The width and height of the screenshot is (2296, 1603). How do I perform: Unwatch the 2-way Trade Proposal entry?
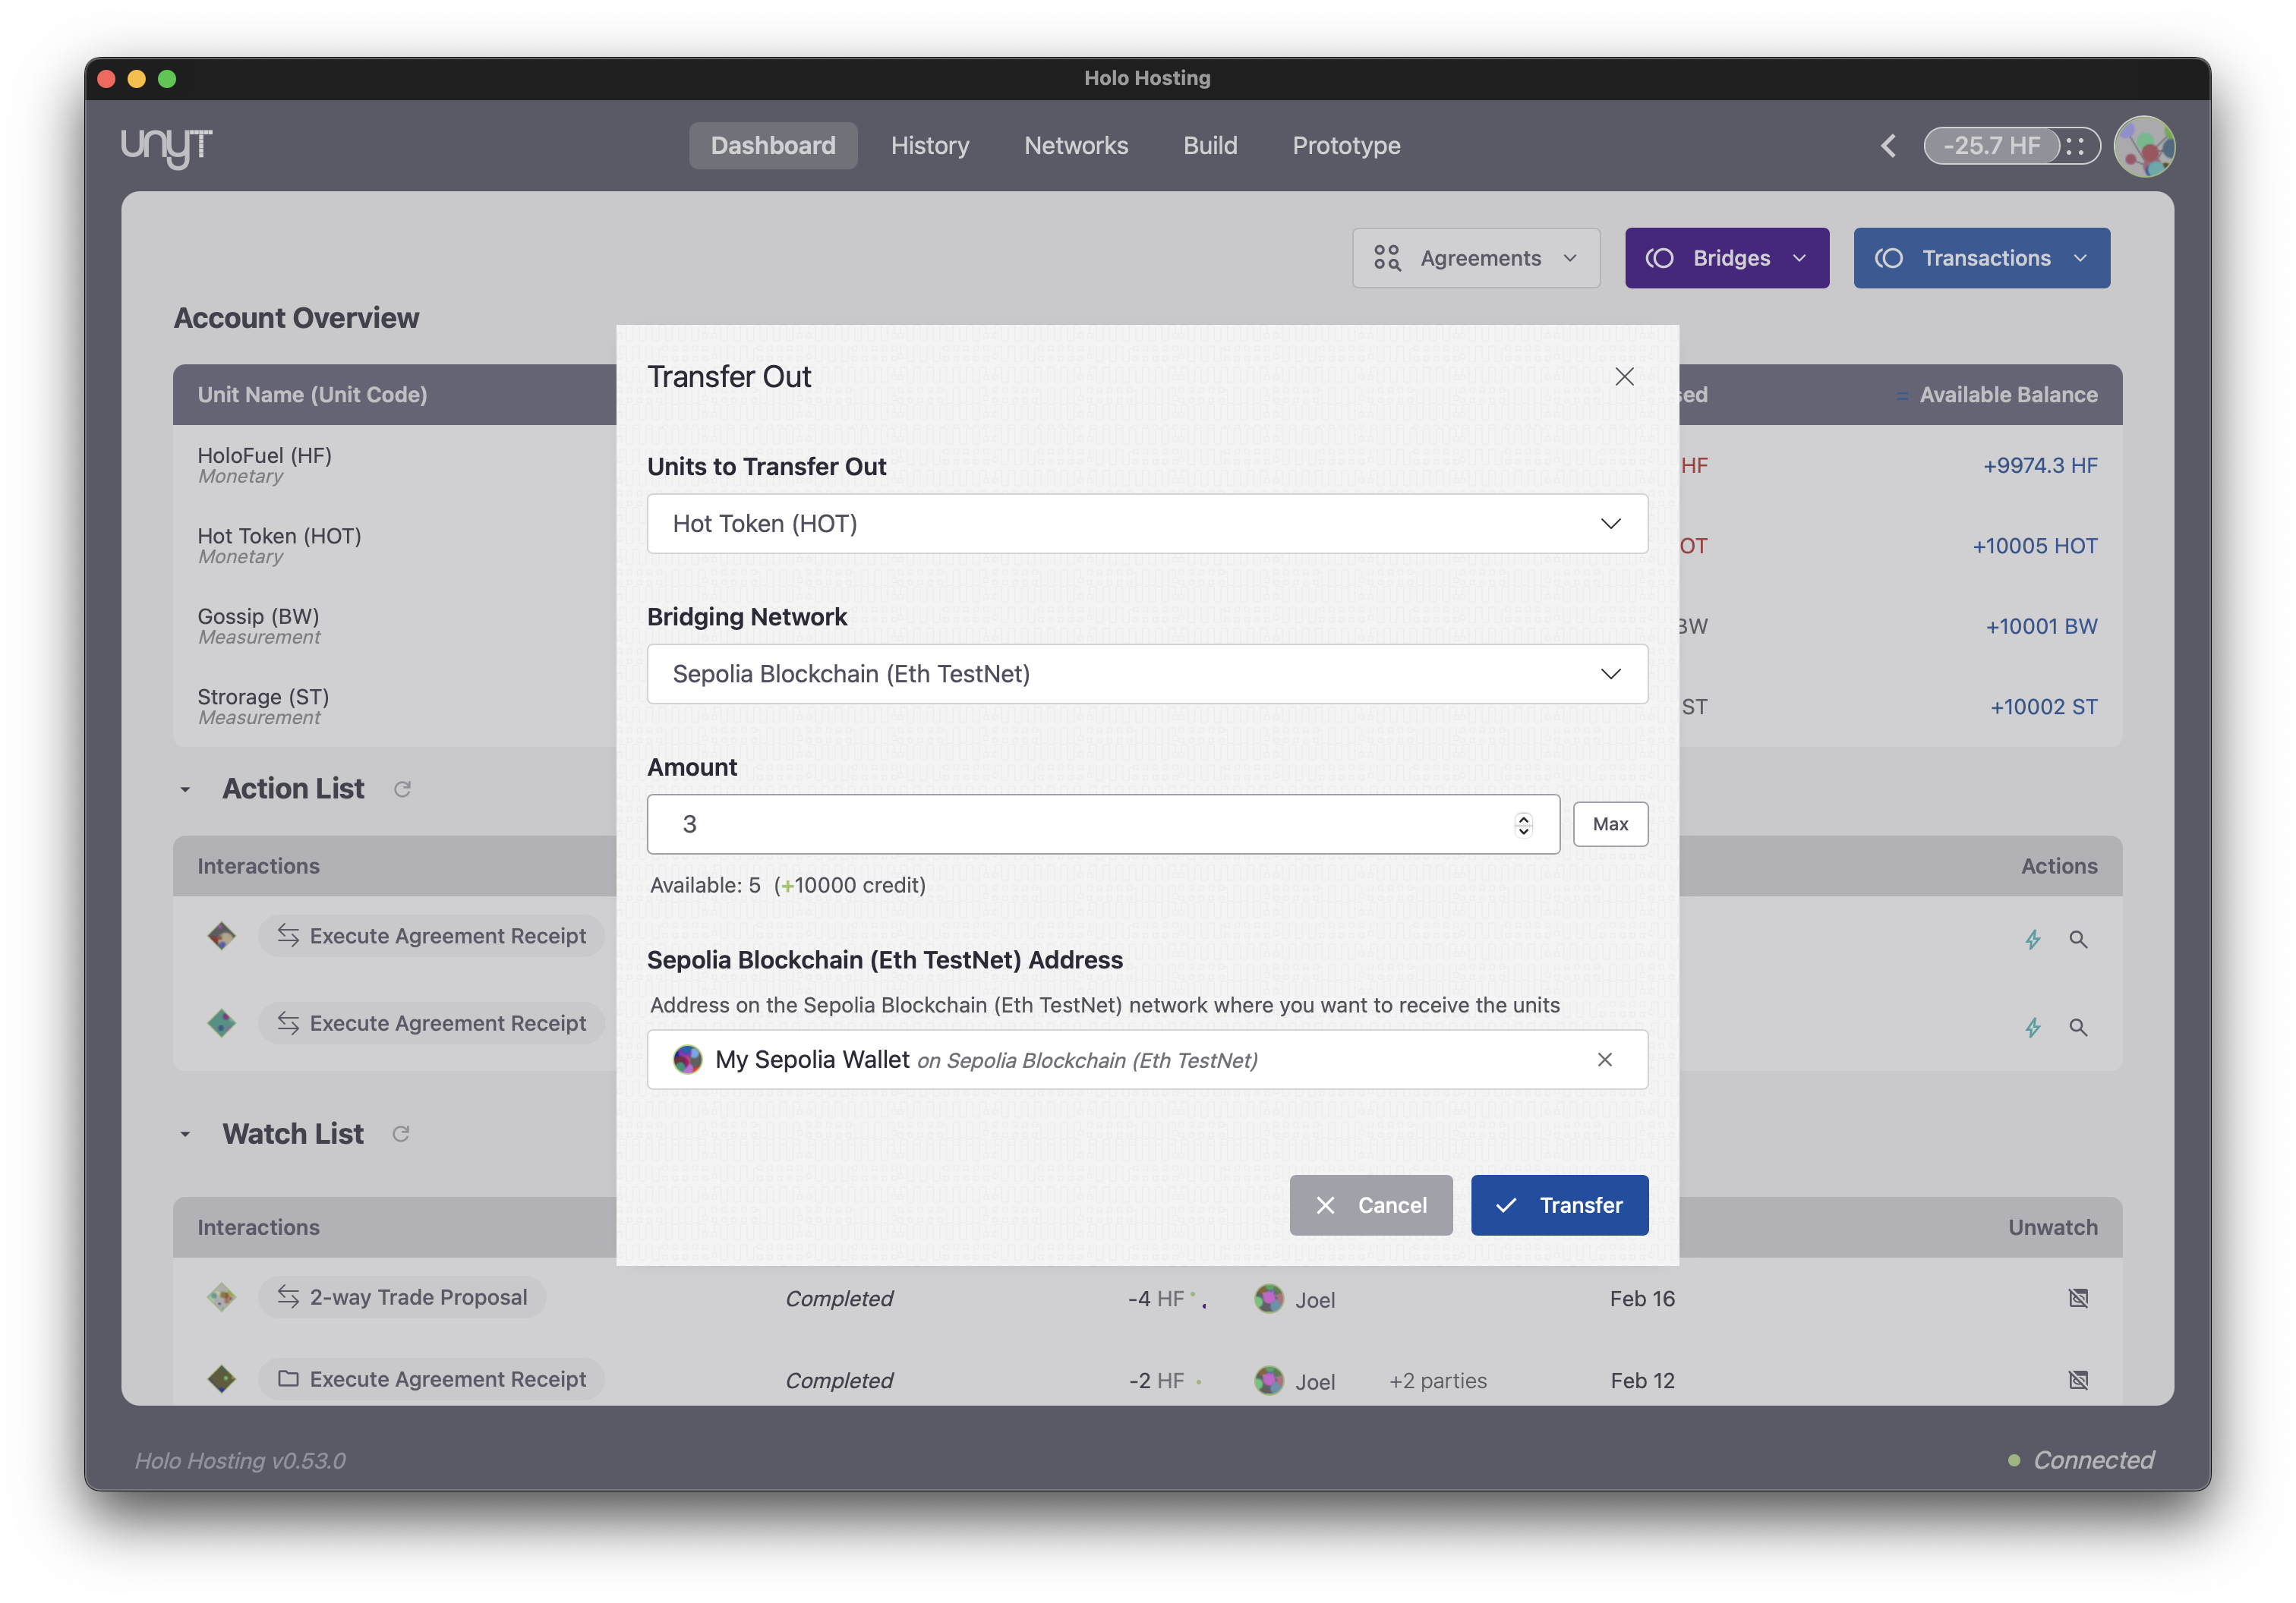tap(2078, 1298)
